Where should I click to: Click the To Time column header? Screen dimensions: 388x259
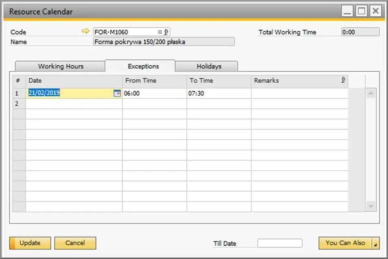[x=219, y=81]
